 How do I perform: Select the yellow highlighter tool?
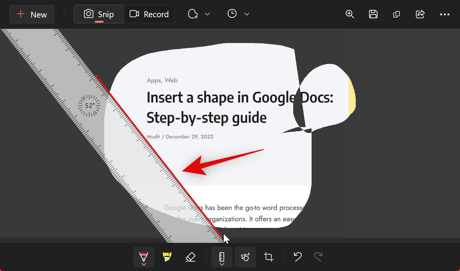coord(167,257)
